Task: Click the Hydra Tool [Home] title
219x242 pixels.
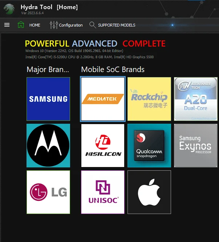Action: [x=49, y=7]
